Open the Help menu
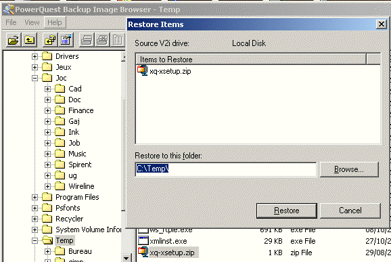This screenshot has height=262, width=391. click(55, 22)
